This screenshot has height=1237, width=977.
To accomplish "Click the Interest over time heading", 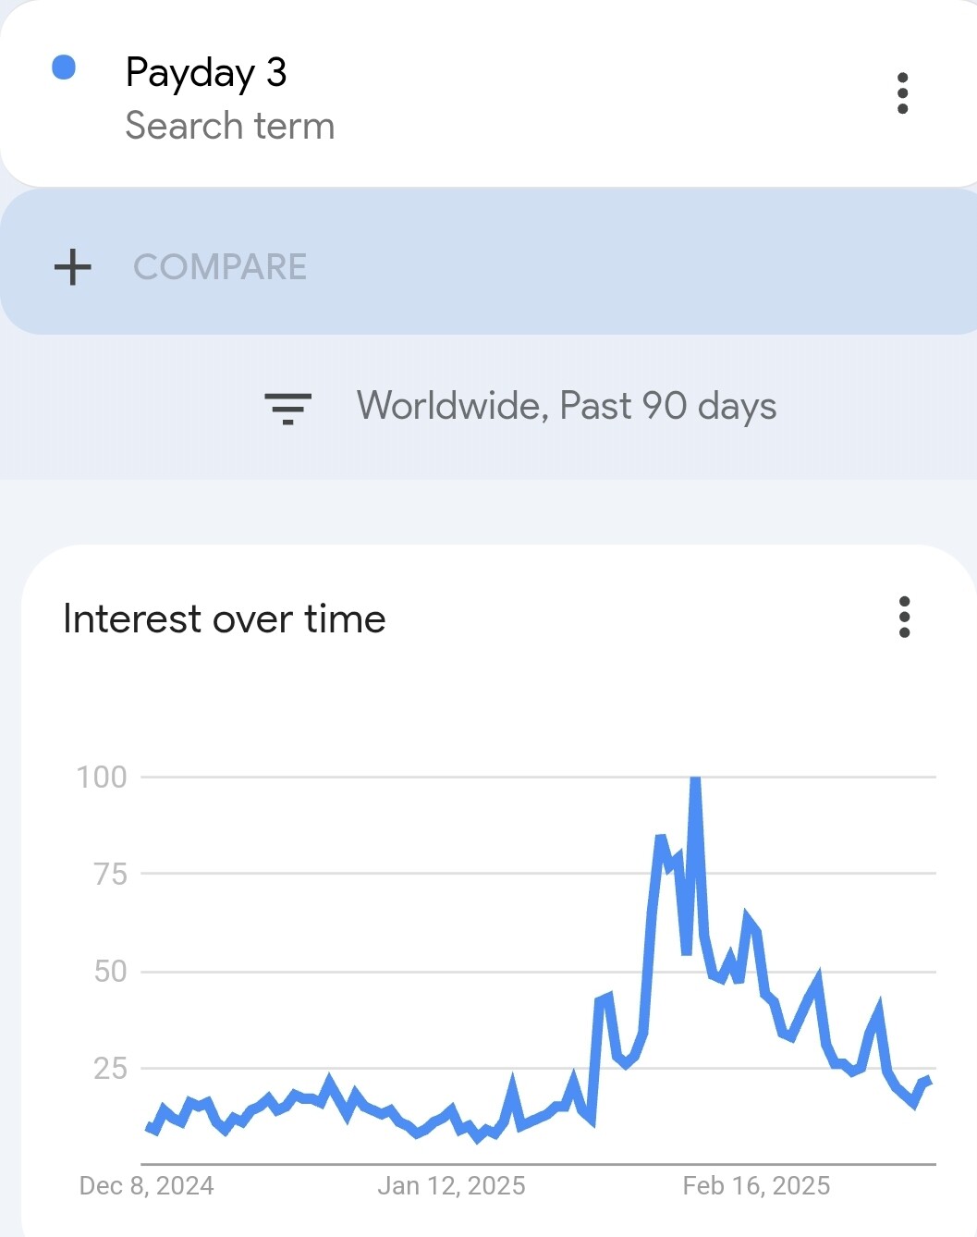I will coord(225,618).
